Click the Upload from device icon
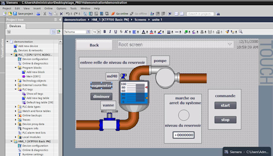This screenshot has width=273, height=156. pyautogui.click(x=96, y=14)
